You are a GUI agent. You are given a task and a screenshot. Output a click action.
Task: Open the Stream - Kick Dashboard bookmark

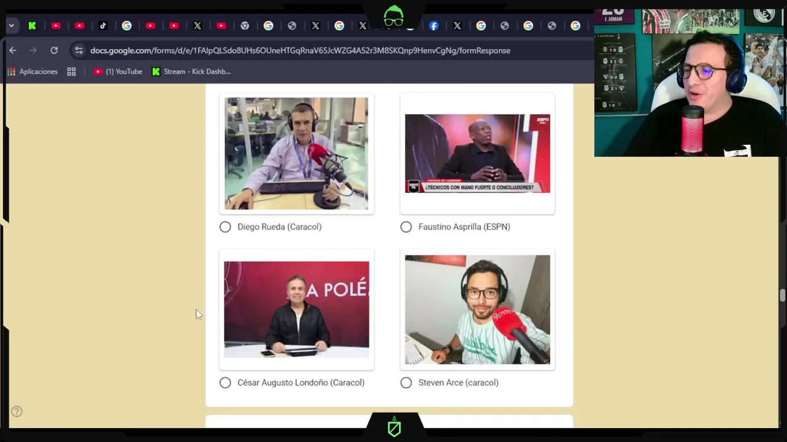tap(191, 72)
